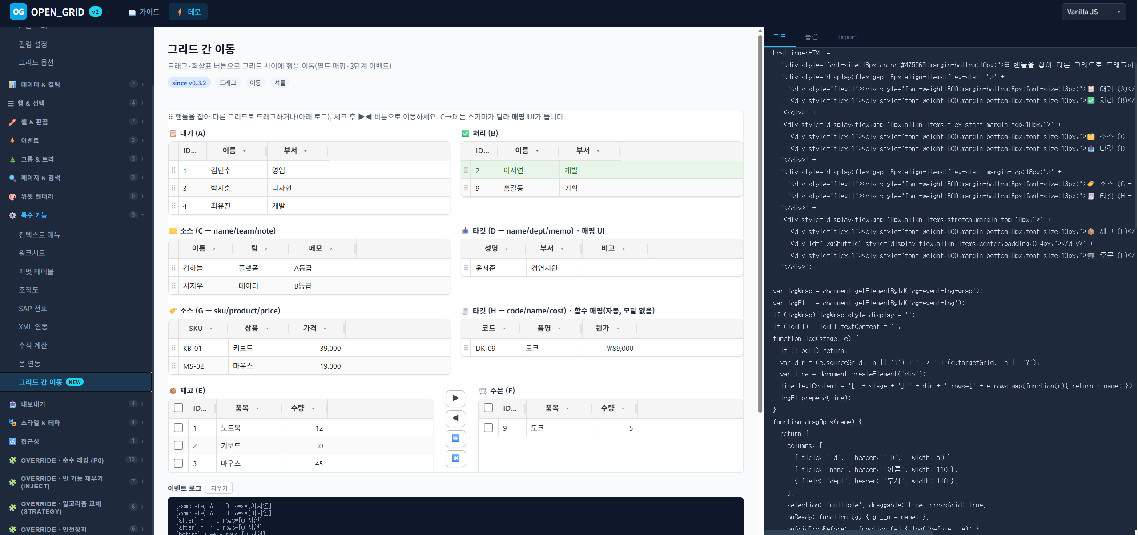
Task: Grab the drag handle of row 강하늘
Action: [x=173, y=268]
